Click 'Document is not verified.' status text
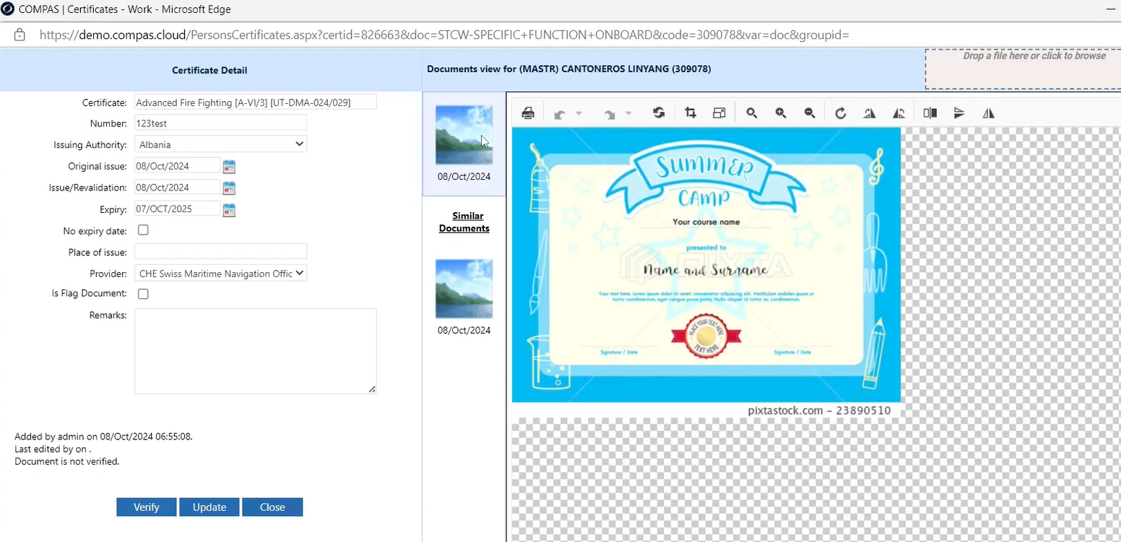Viewport: 1121px width, 542px height. [x=67, y=461]
